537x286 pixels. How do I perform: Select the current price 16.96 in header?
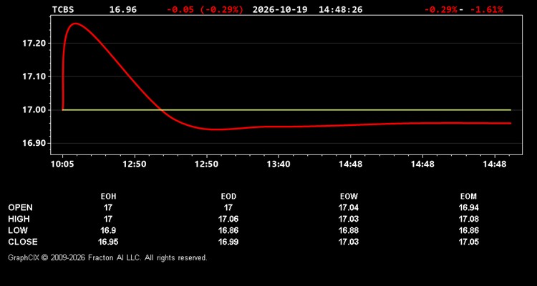pos(123,9)
